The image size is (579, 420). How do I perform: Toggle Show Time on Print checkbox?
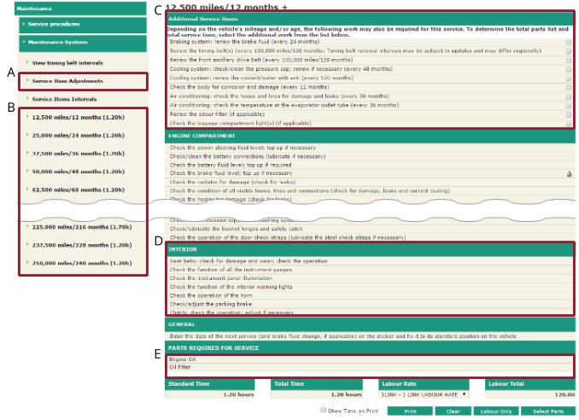(x=322, y=410)
